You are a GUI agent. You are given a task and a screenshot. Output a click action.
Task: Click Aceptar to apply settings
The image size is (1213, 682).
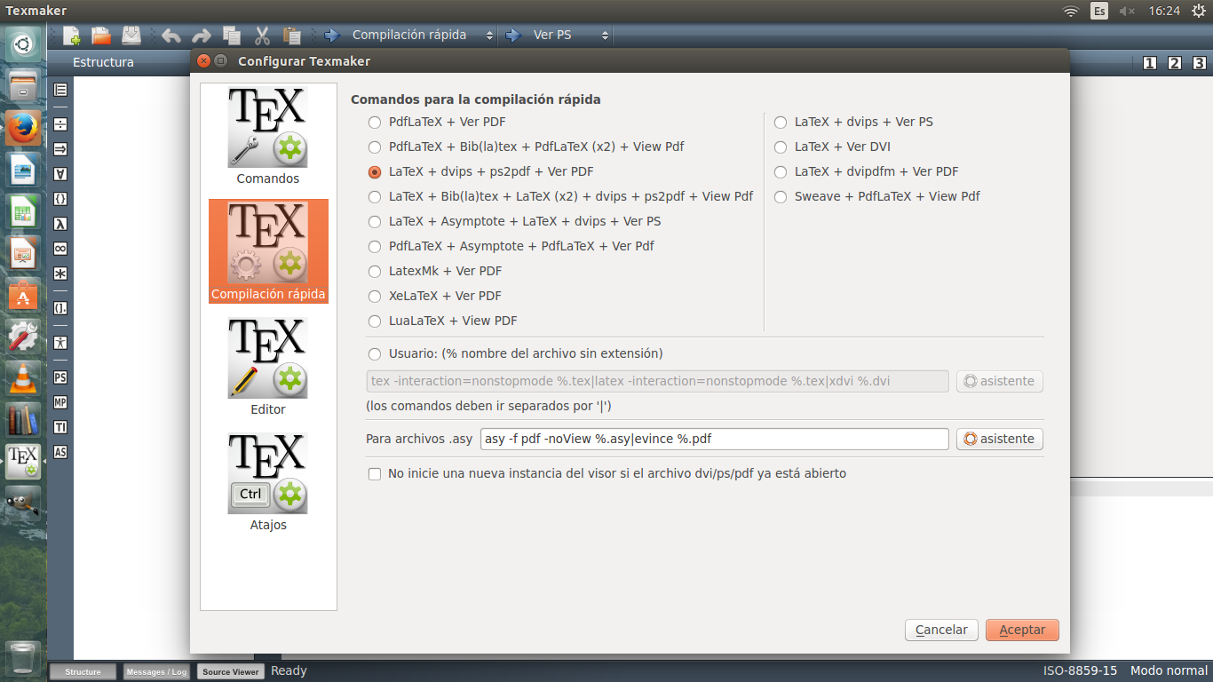pos(1022,630)
